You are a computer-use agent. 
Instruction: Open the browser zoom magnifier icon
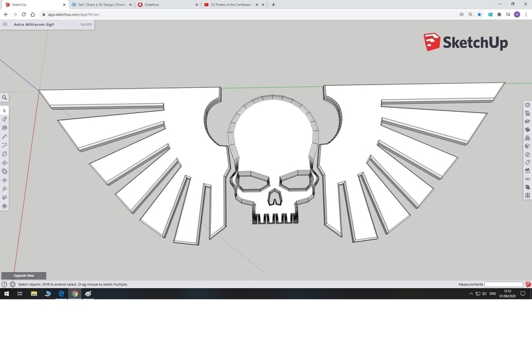[x=470, y=15]
